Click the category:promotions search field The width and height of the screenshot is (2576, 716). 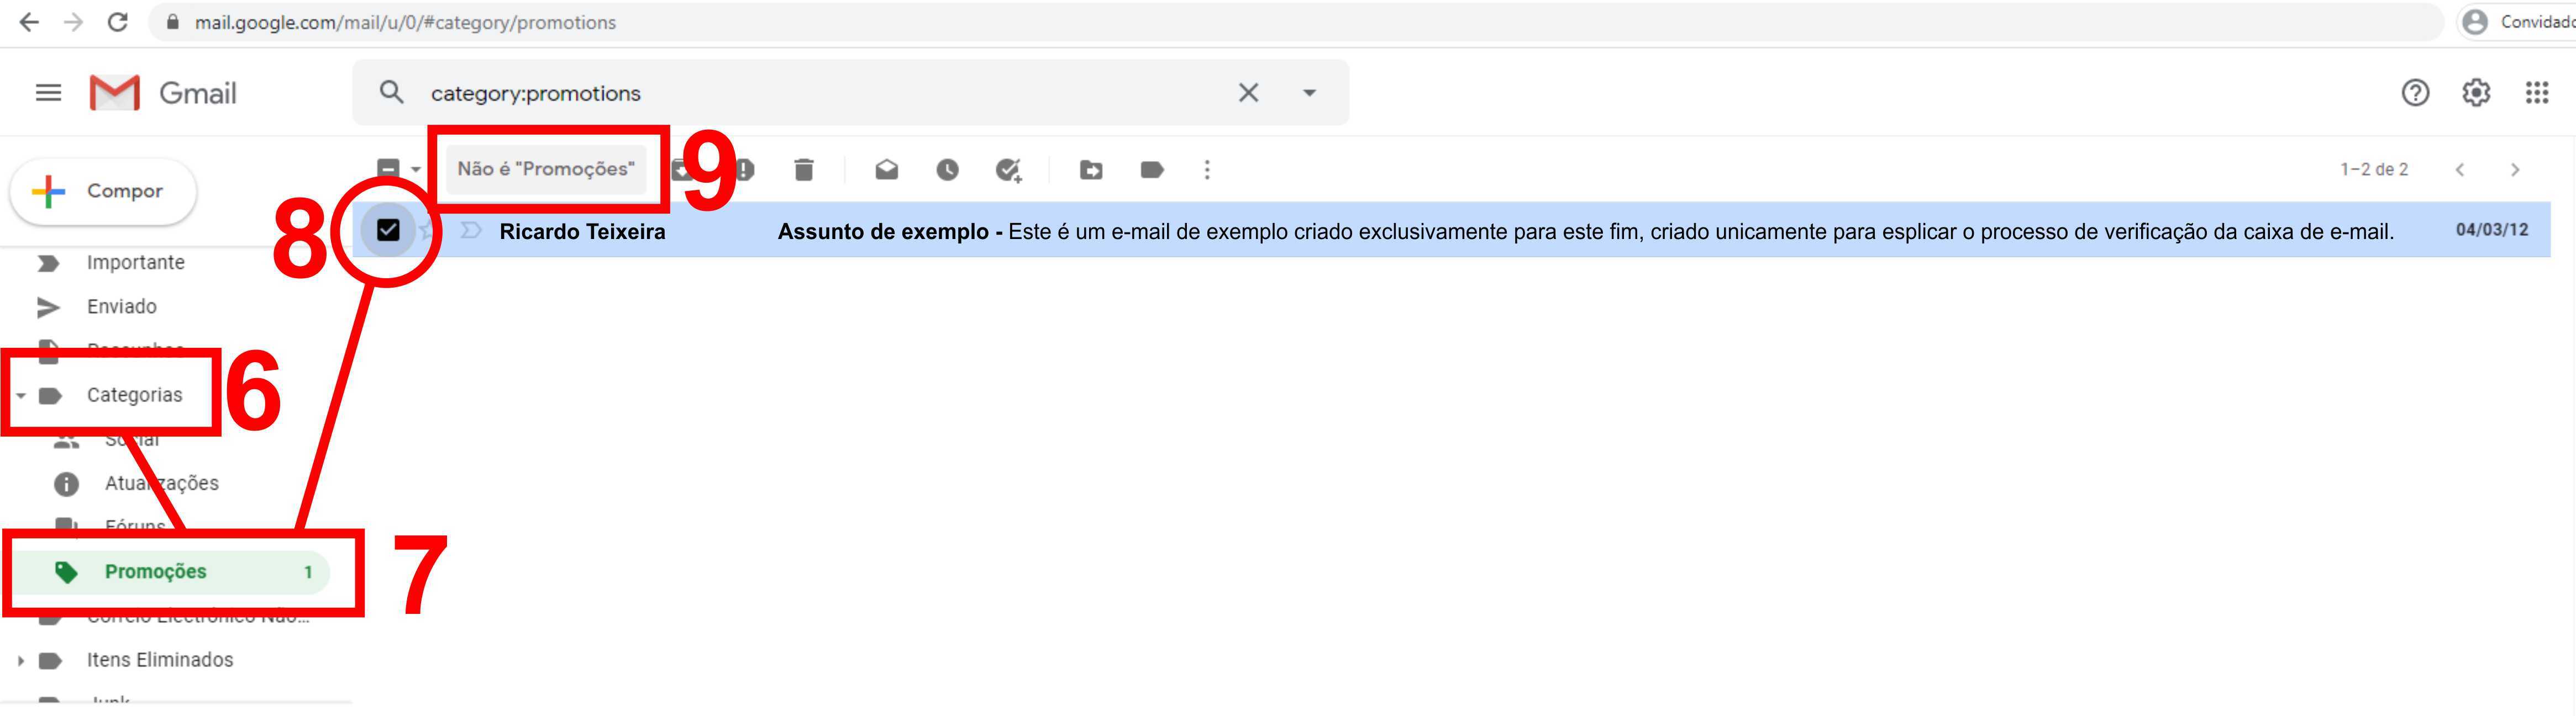(x=800, y=93)
